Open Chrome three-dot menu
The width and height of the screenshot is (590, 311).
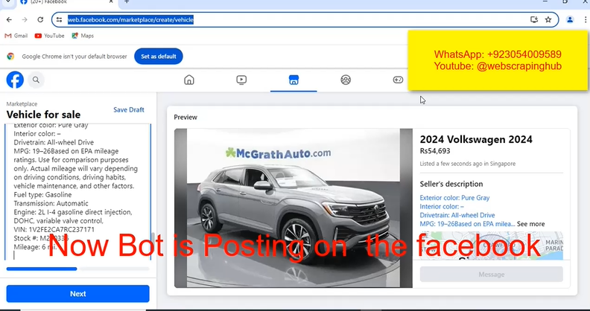(584, 19)
